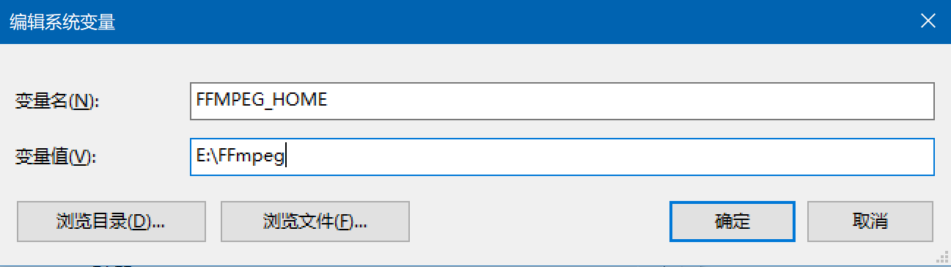Close the 编辑系统变量 dialog with X
The height and width of the screenshot is (267, 951).
(x=928, y=22)
